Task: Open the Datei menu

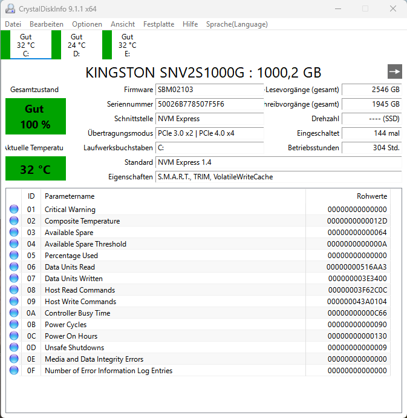Action: point(13,24)
